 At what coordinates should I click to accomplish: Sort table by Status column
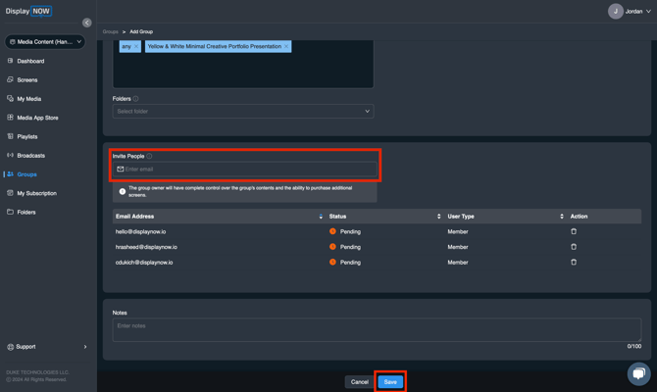(x=438, y=217)
